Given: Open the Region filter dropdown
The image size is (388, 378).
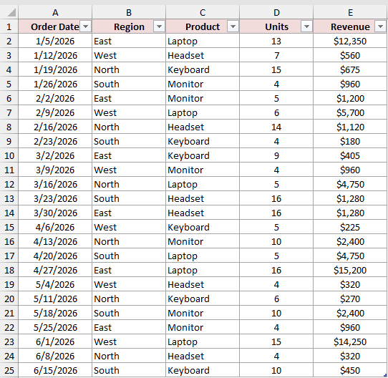Looking at the screenshot, I should click(x=159, y=26).
